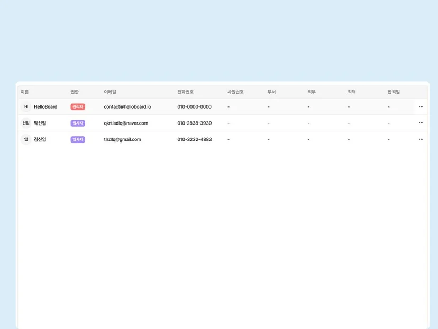This screenshot has width=438, height=329.
Task: Click the 사원번호 column header
Action: click(x=235, y=92)
